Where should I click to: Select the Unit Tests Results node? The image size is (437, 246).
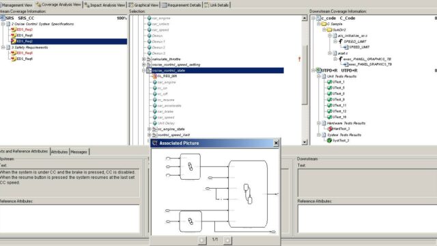click(341, 77)
